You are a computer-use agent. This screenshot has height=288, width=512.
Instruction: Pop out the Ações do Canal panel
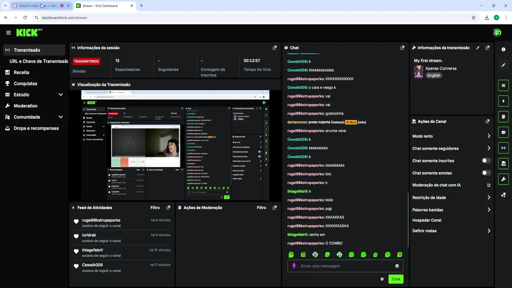pos(487,121)
